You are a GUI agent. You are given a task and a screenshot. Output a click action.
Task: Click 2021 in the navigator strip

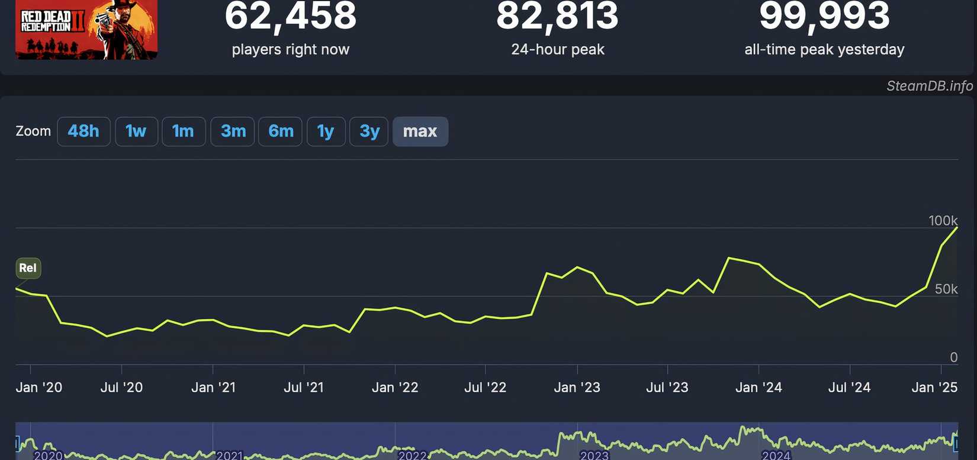point(229,455)
